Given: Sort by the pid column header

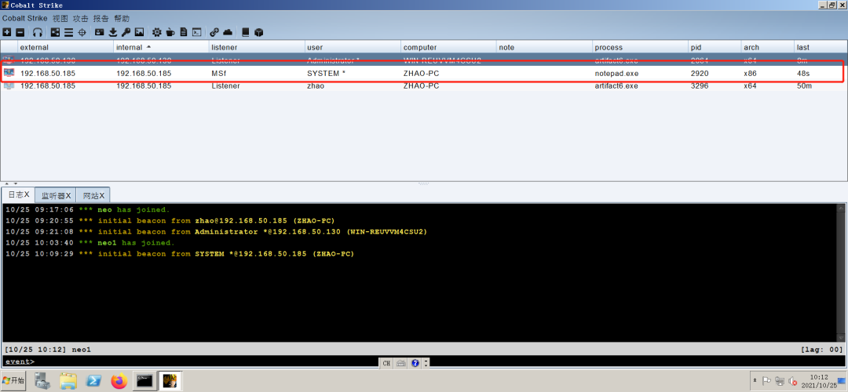Looking at the screenshot, I should coord(715,47).
